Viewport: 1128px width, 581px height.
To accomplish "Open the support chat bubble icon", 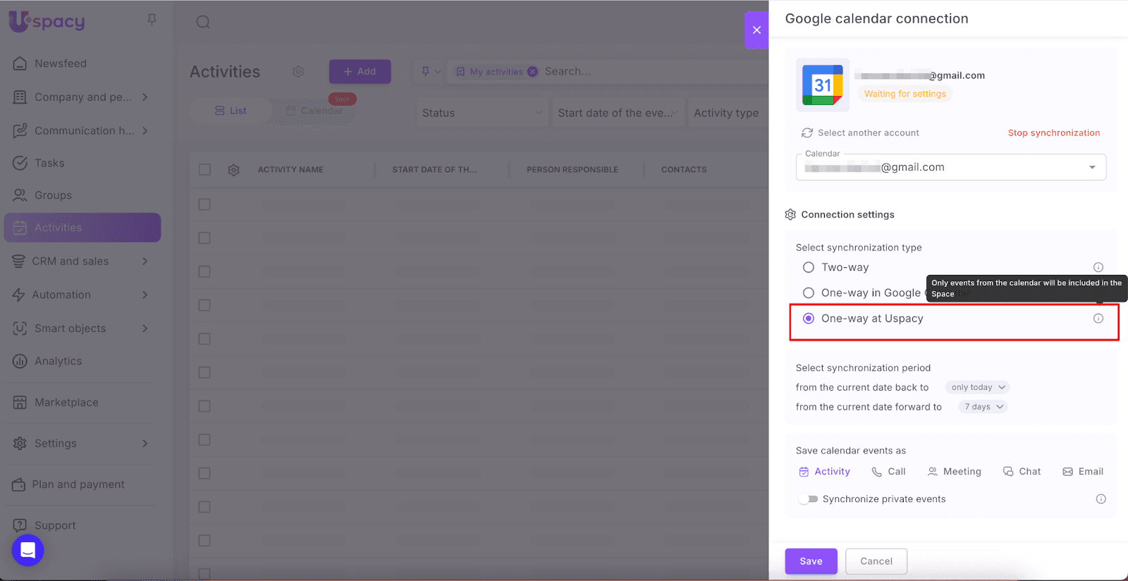I will click(28, 550).
